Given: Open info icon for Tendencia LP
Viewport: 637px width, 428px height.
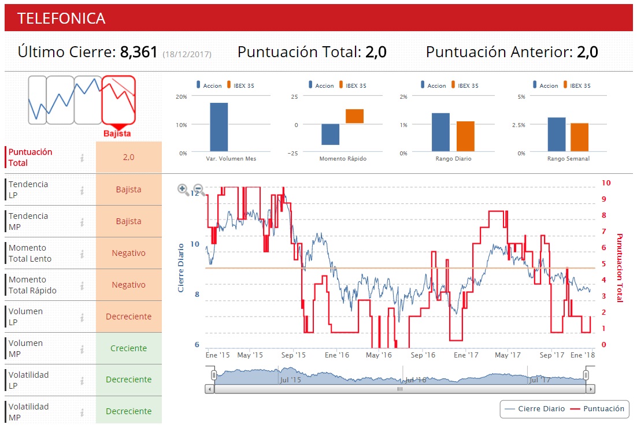Looking at the screenshot, I should click(x=82, y=190).
